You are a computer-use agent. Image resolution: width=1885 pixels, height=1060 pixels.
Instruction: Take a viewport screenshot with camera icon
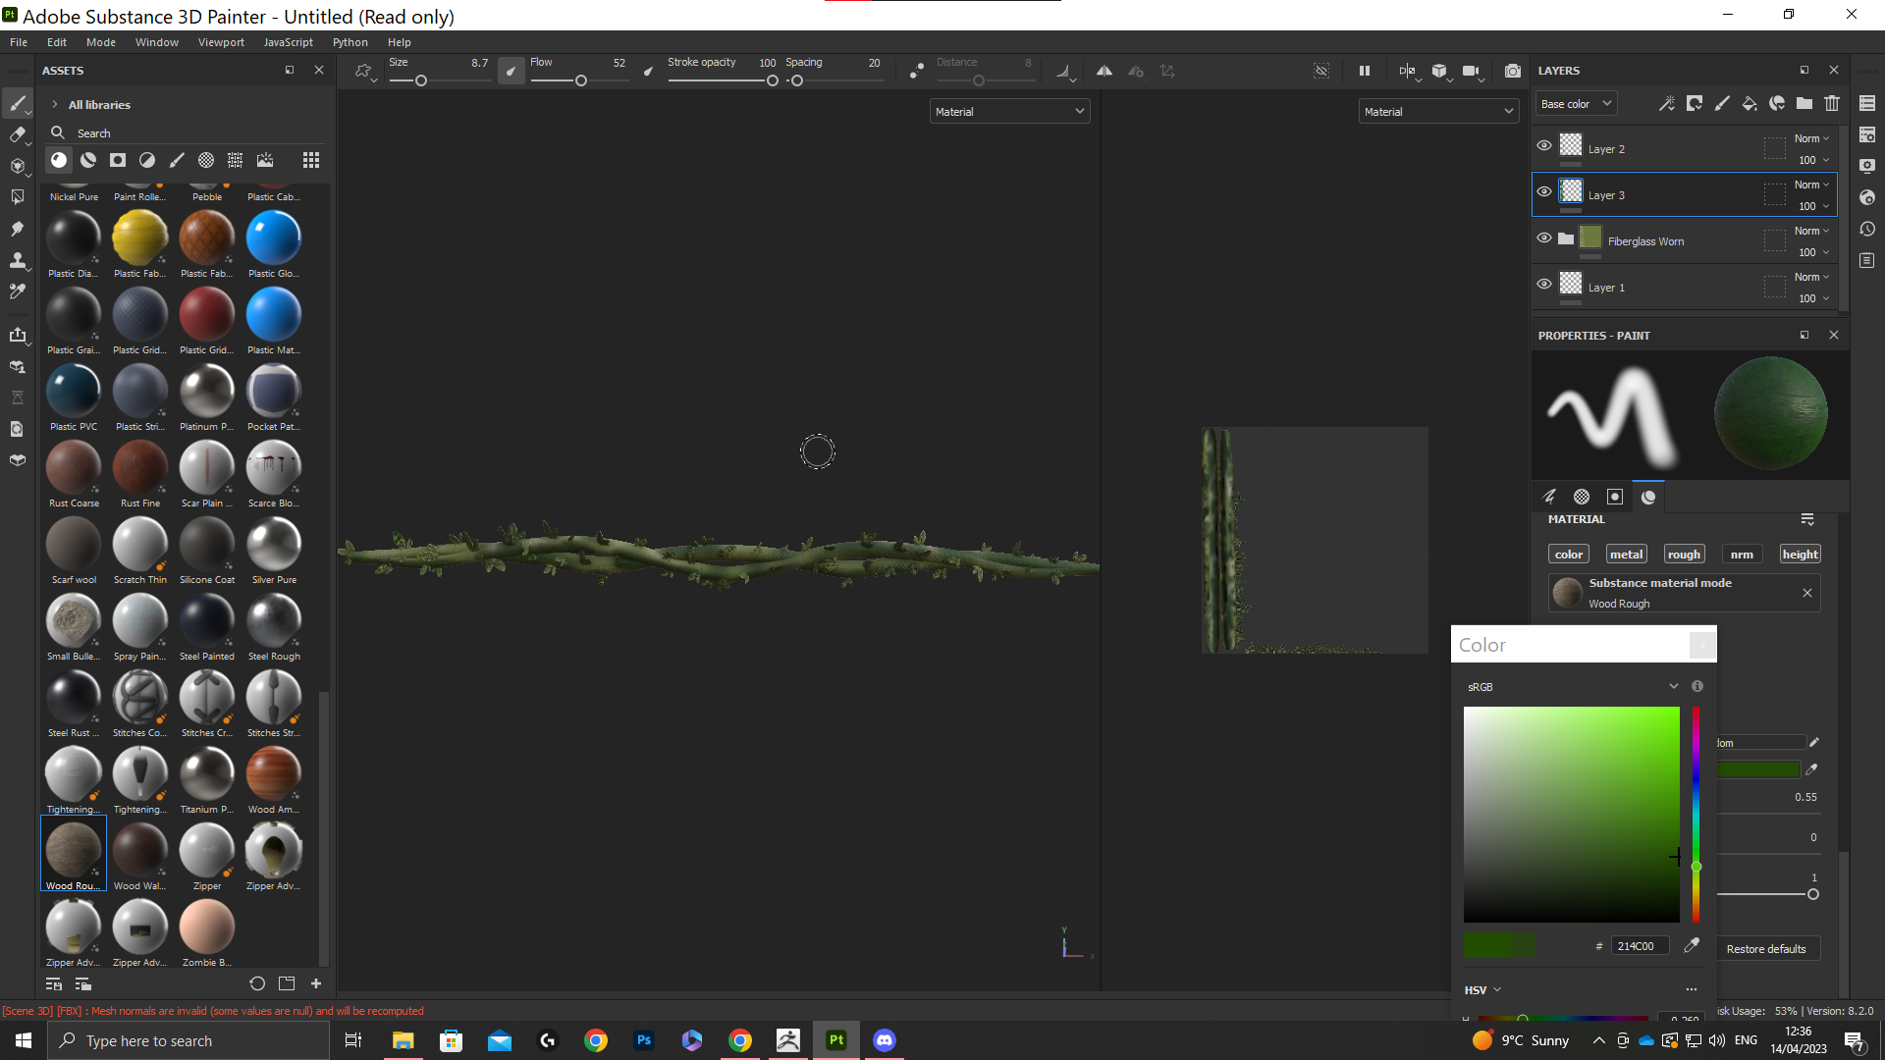point(1513,71)
